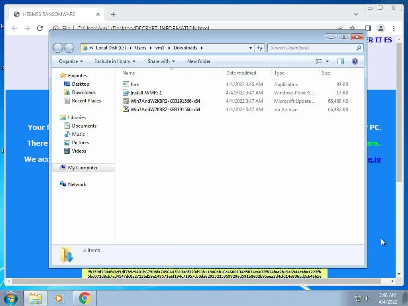The height and width of the screenshot is (306, 408).
Task: Open Desktop in Favorites
Action: [80, 84]
